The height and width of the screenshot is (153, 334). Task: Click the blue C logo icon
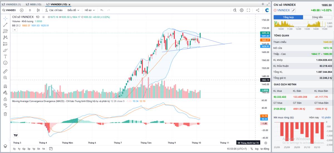(x=267, y=10)
